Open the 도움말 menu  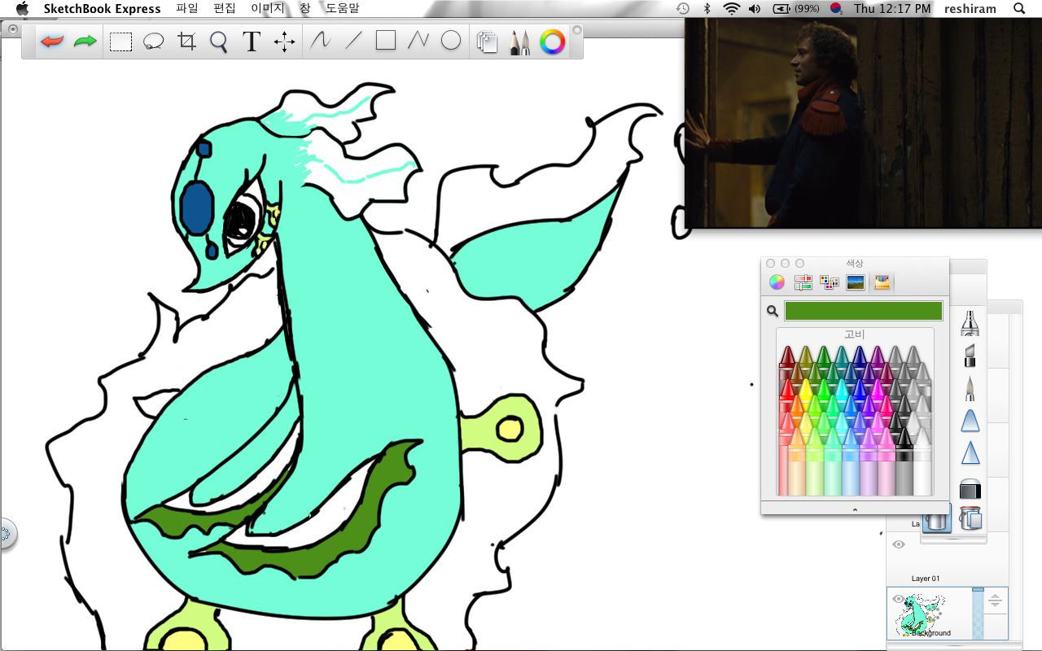342,8
